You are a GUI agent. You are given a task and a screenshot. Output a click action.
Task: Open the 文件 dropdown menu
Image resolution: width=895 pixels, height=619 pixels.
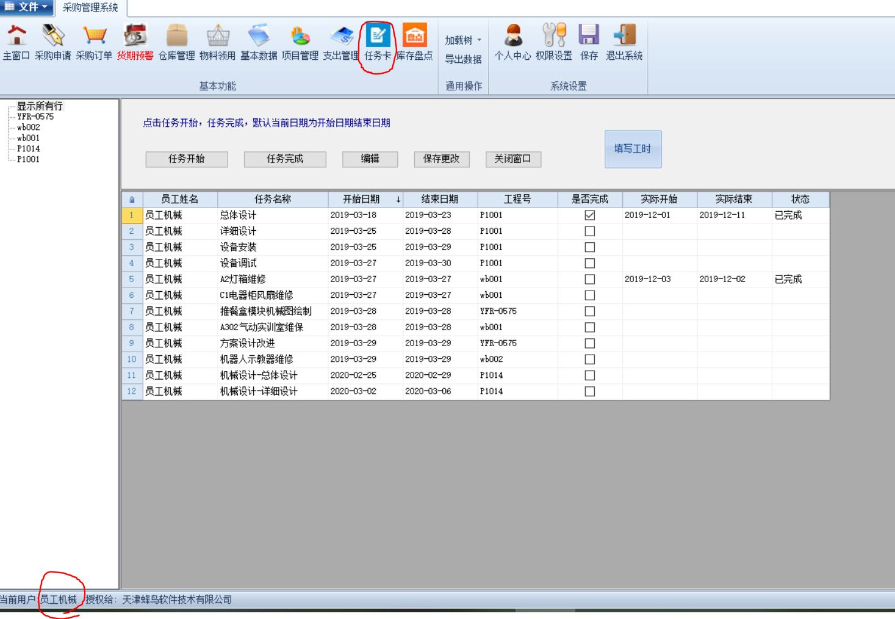pos(27,7)
